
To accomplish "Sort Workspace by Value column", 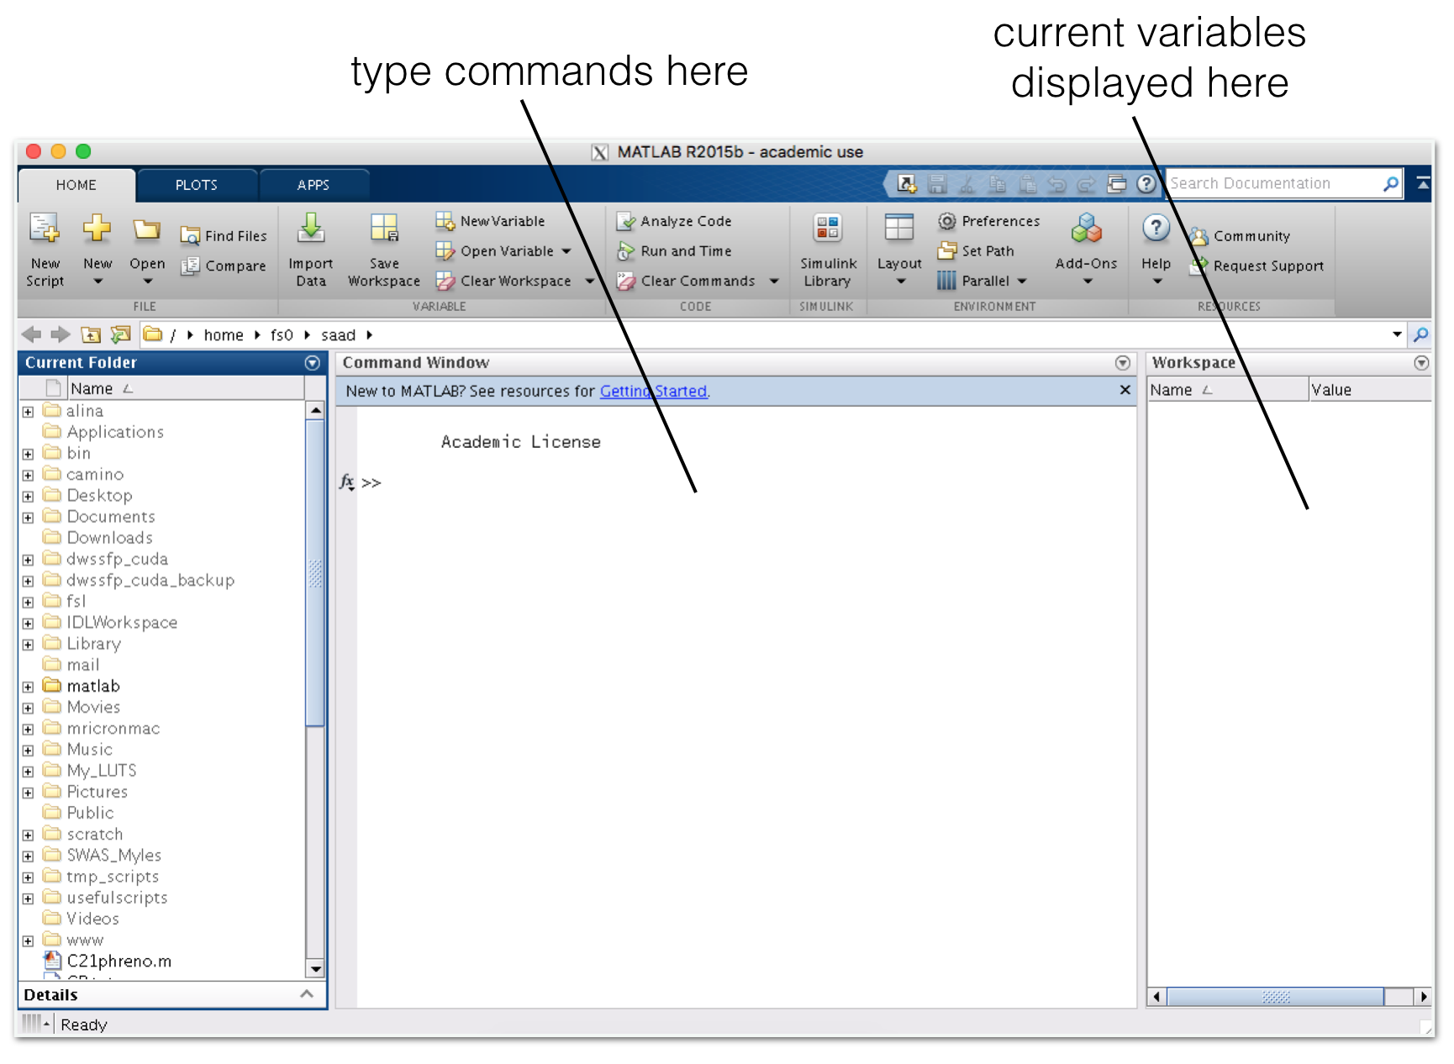I will click(x=1370, y=390).
